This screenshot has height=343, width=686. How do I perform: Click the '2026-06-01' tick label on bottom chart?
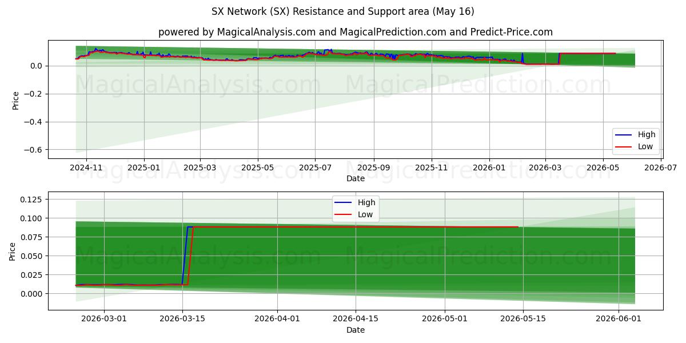tap(619, 320)
